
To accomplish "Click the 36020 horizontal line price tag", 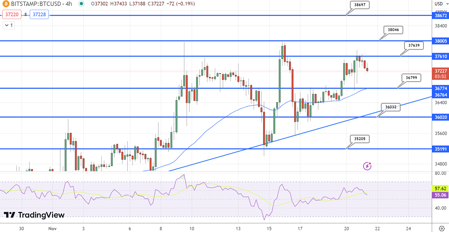I will [x=441, y=117].
